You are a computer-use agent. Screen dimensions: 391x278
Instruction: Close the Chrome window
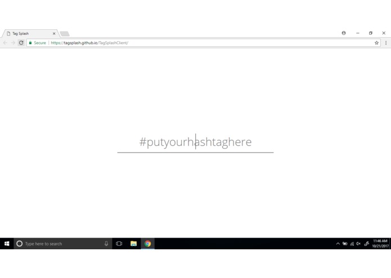(x=384, y=33)
